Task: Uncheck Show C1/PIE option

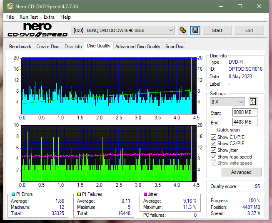Action: click(x=213, y=137)
